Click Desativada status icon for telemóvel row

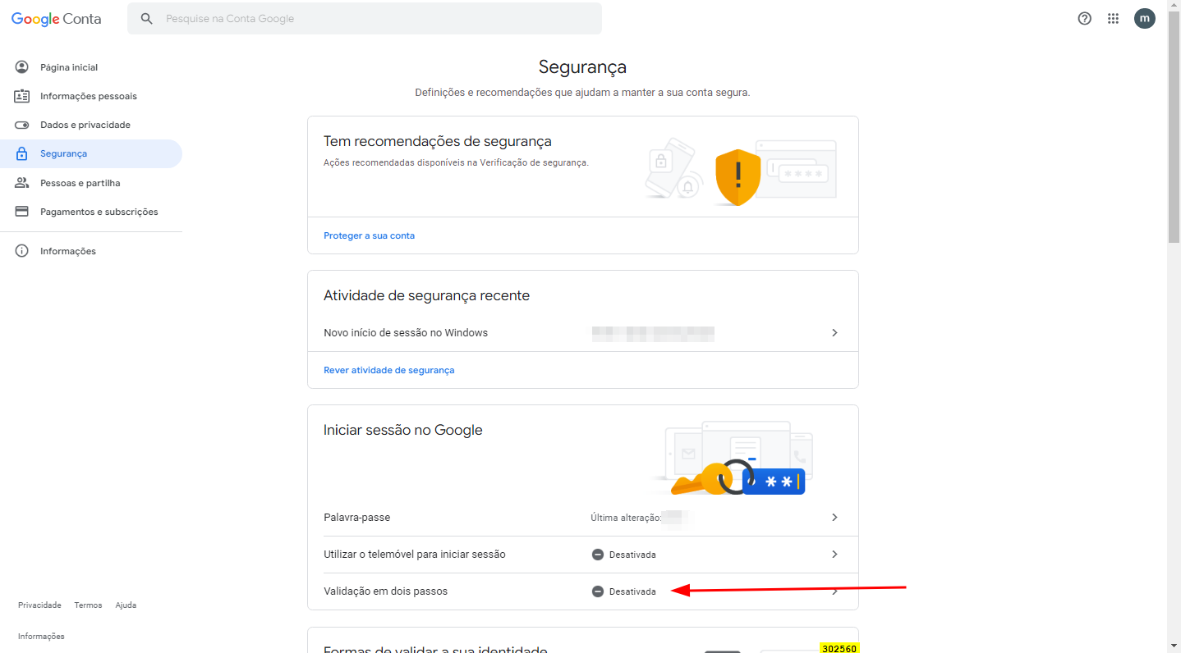(598, 555)
